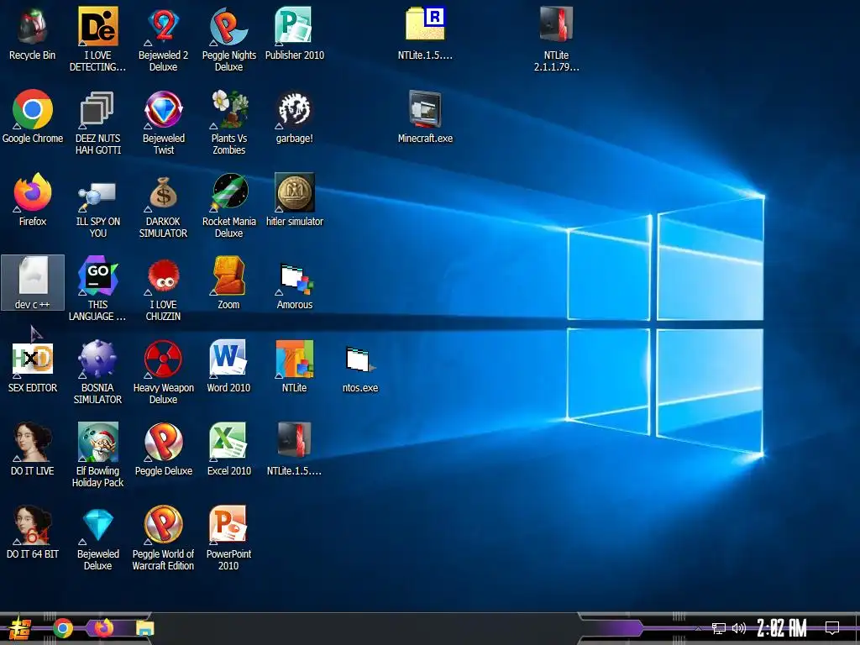The height and width of the screenshot is (645, 860).
Task: Show hidden system tray icons
Action: (698, 628)
